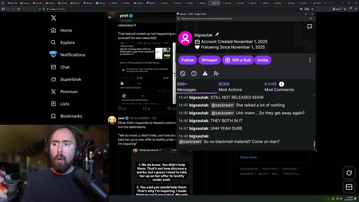The height and width of the screenshot is (202, 359).
Task: Click the site settings icon in popout
Action: point(178,19)
